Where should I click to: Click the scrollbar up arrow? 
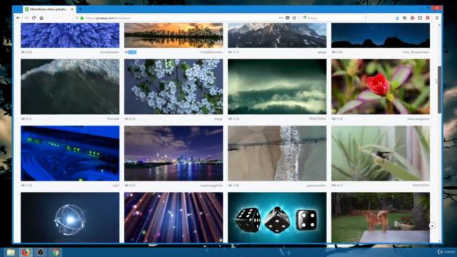click(439, 25)
